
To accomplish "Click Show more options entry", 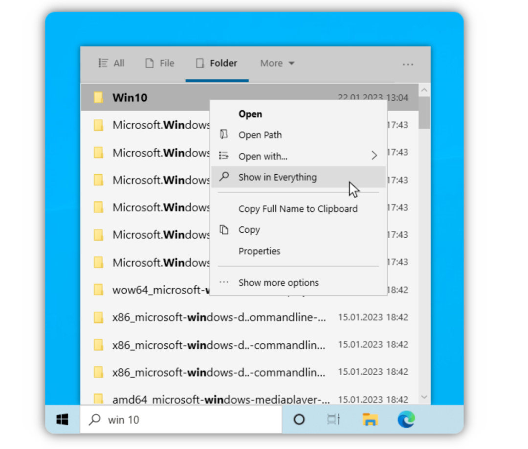I will pos(298,283).
